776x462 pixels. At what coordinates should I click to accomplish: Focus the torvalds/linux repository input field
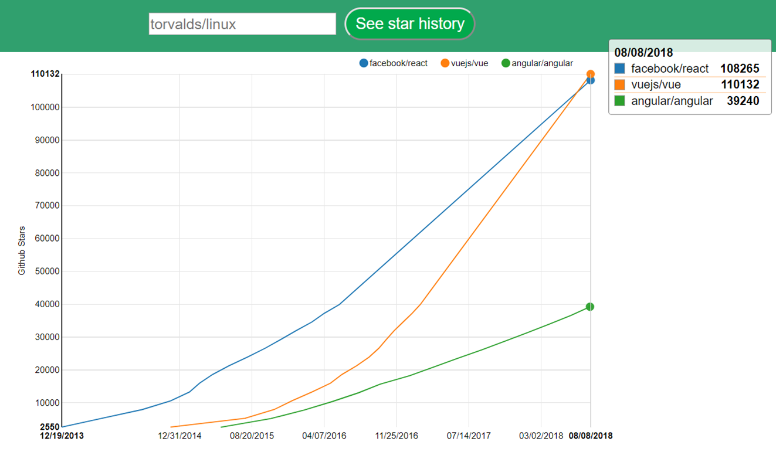tap(242, 24)
